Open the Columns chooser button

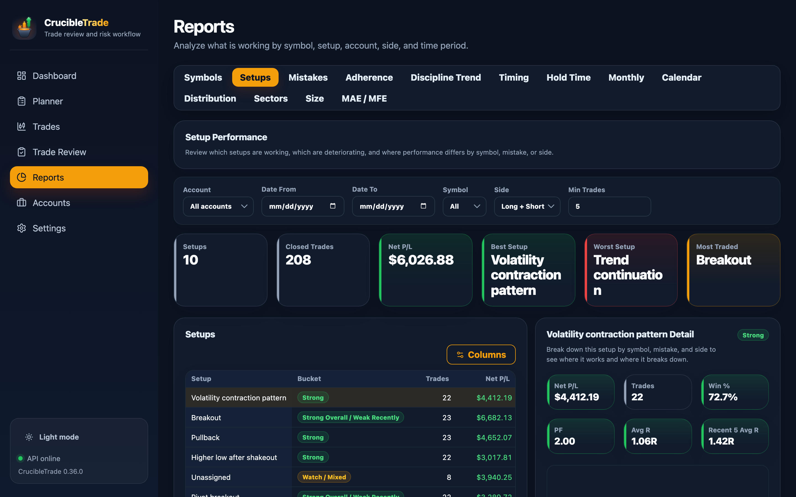click(481, 355)
